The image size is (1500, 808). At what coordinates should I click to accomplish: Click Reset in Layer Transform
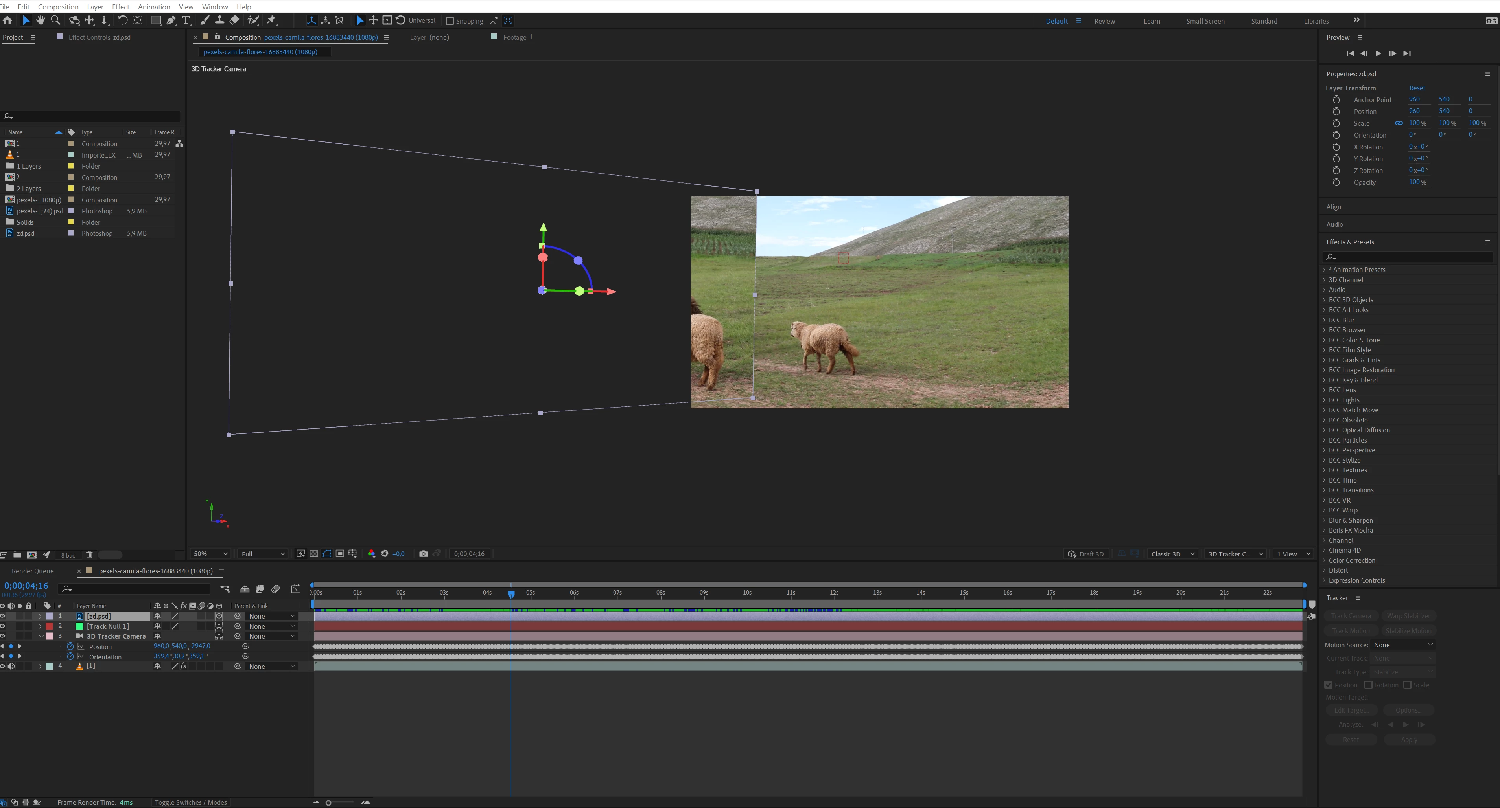click(x=1417, y=88)
